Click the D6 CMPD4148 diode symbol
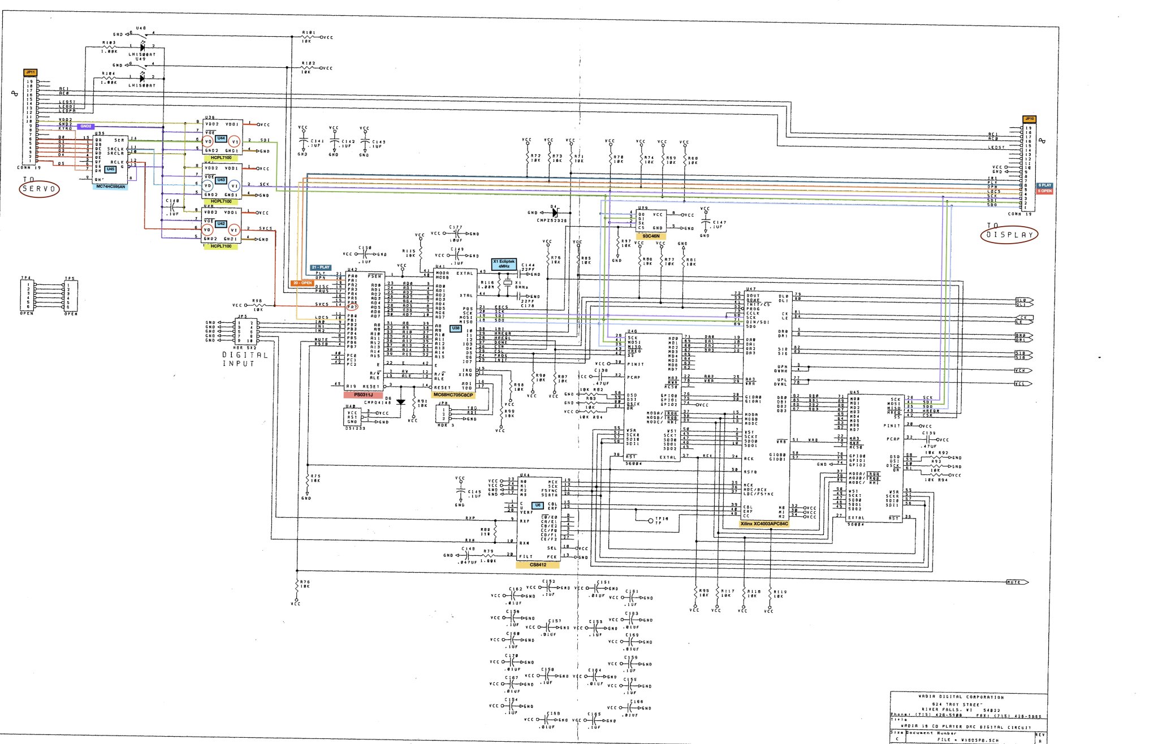1158x744 pixels. click(401, 402)
